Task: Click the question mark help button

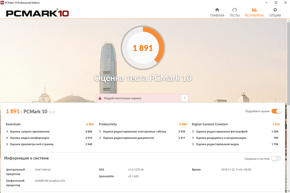Action: click(x=185, y=98)
